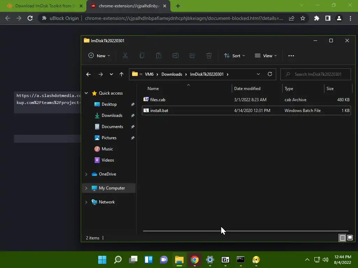Bookmark this tab with the star icon
358x268 pixels.
point(303,18)
